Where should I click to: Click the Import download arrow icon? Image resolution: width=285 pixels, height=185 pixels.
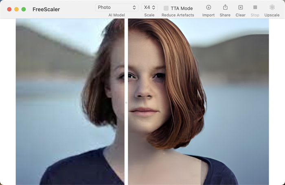(208, 7)
